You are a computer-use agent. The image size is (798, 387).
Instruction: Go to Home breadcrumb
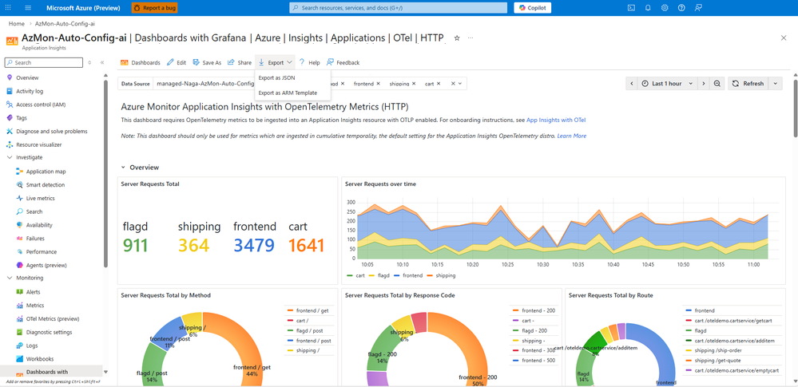point(16,23)
